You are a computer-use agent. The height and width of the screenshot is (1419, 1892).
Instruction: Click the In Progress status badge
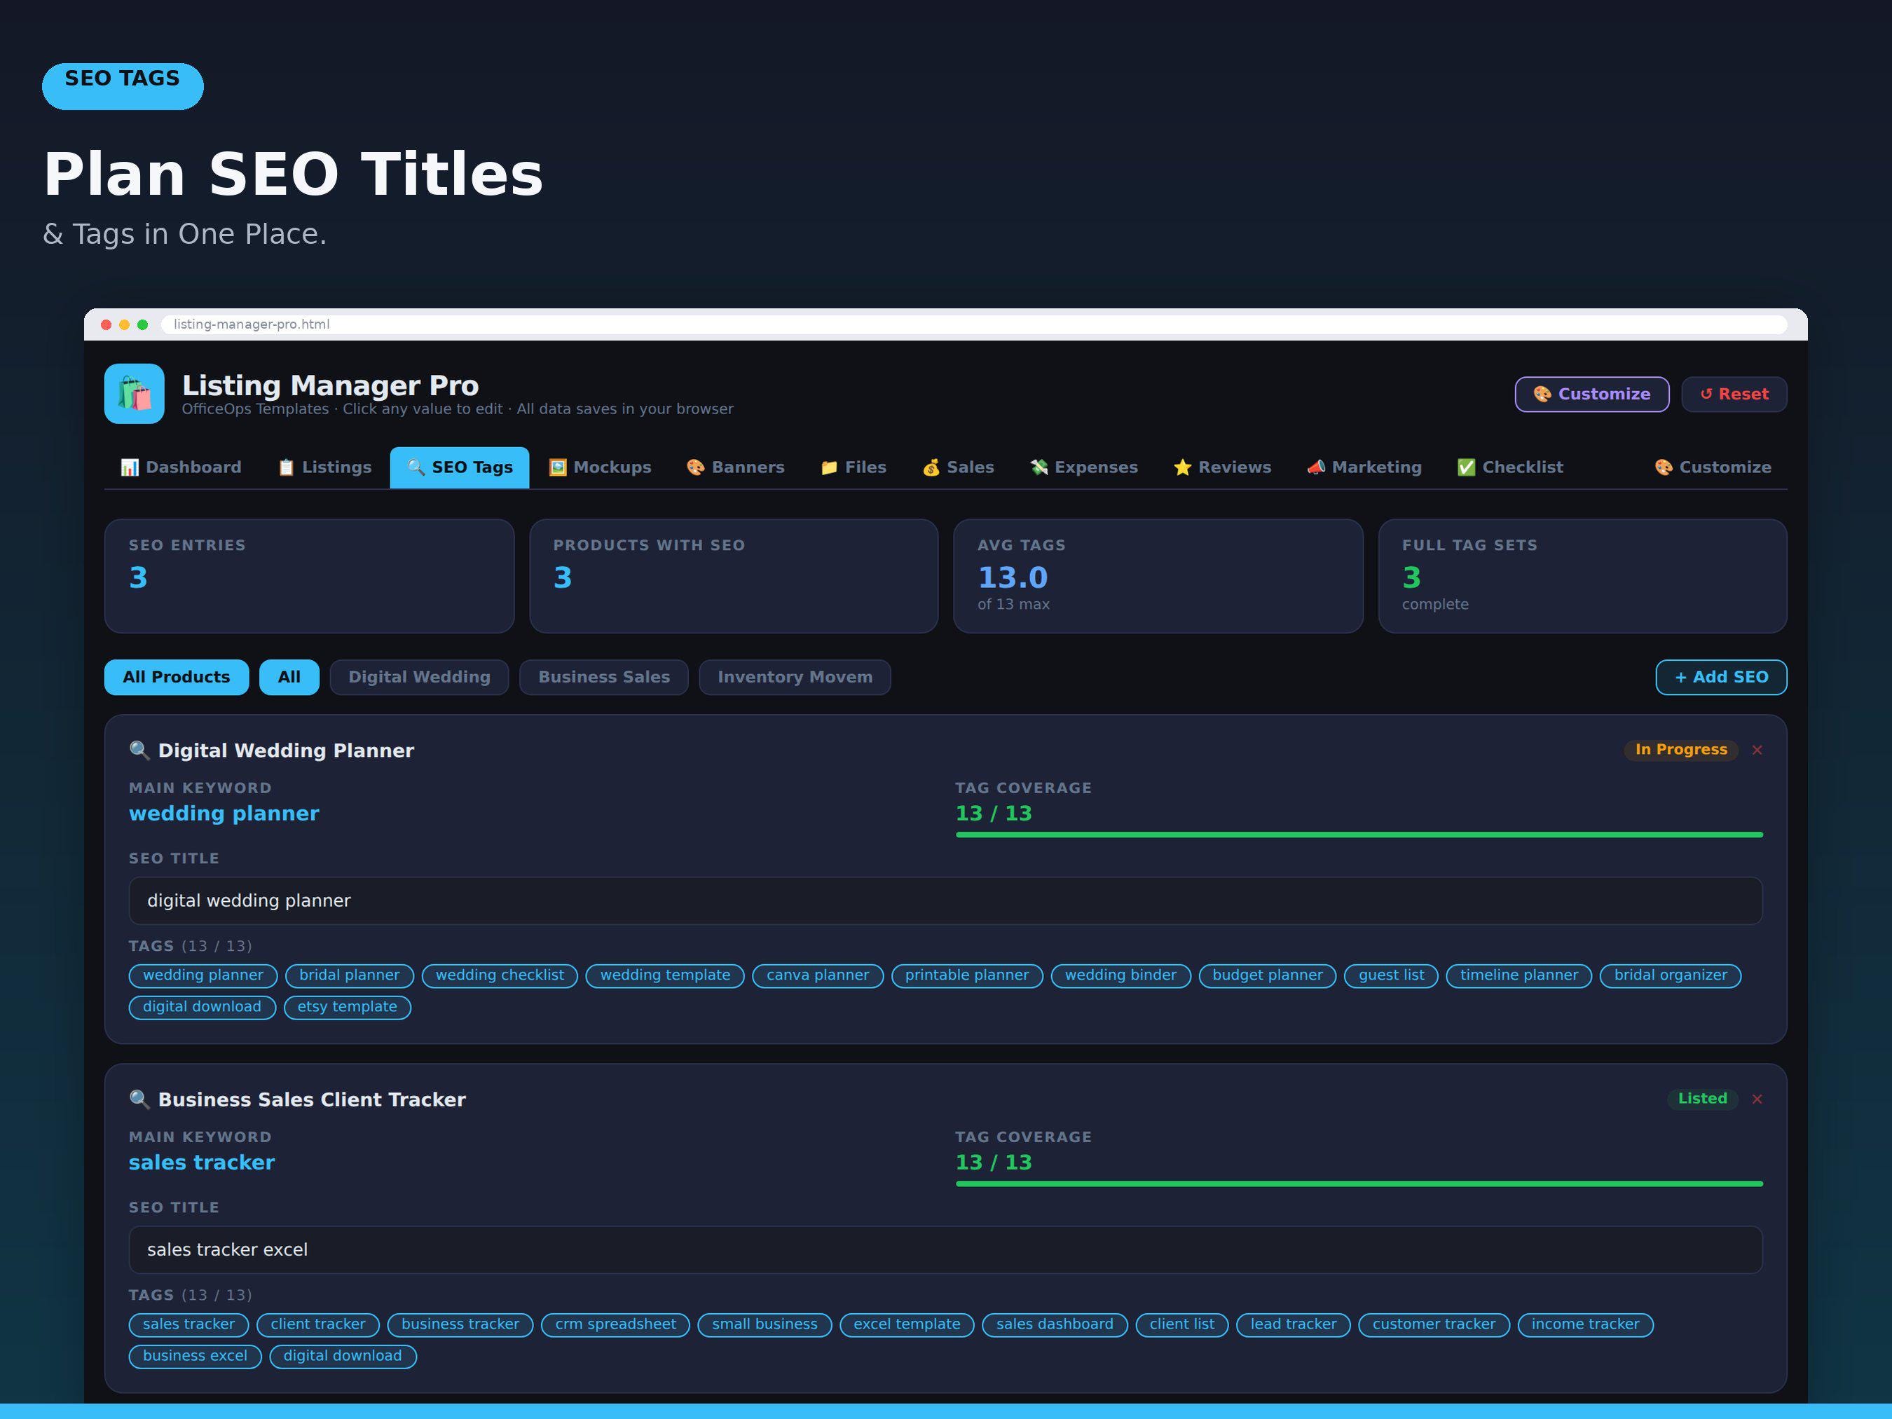1681,750
